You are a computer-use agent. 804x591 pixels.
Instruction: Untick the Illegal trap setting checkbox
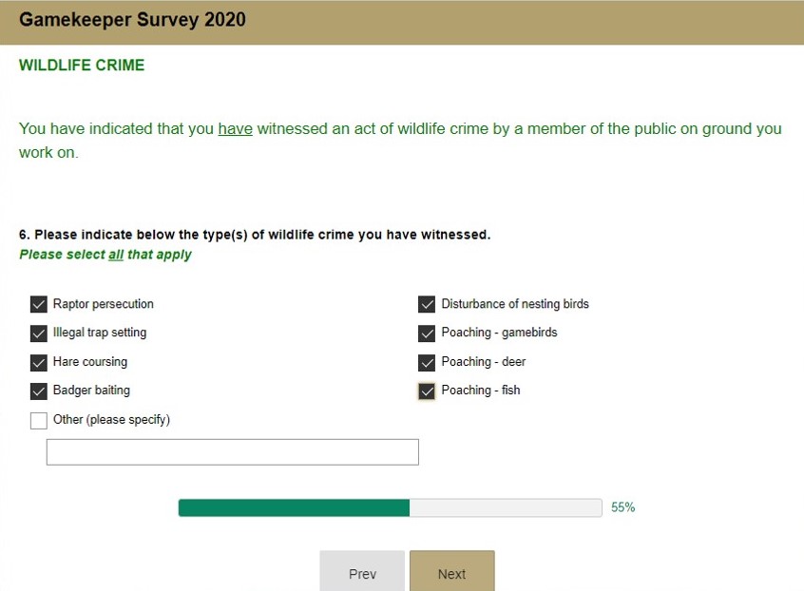click(x=39, y=334)
